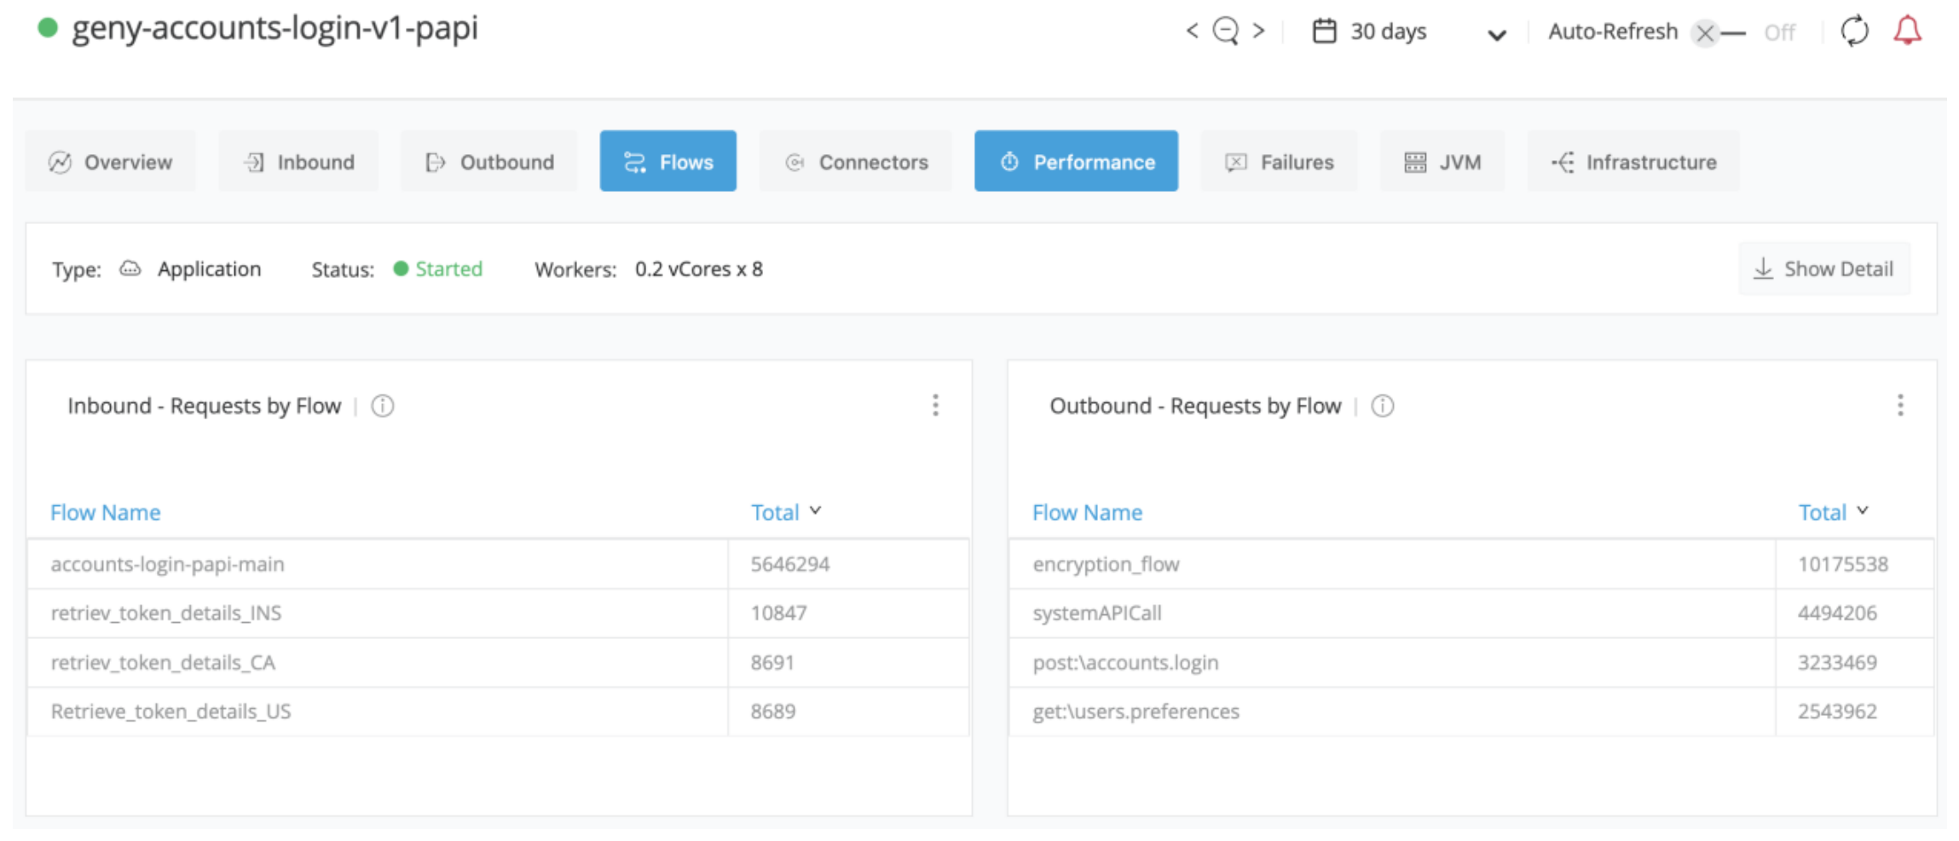Screen dimensions: 1959x841
Task: Click the 8689 total value
Action: [x=772, y=711]
